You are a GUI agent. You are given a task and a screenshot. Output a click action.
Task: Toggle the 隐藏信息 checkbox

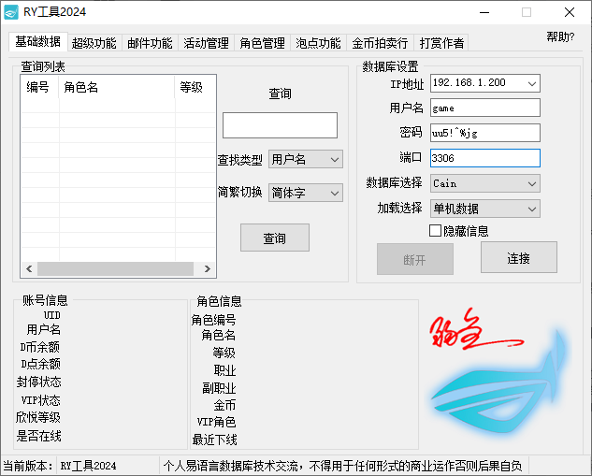(x=435, y=230)
